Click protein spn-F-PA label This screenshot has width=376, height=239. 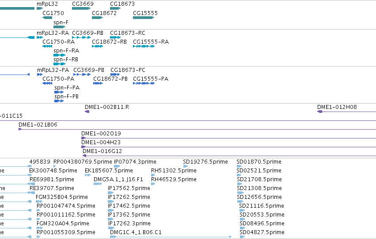click(67, 88)
